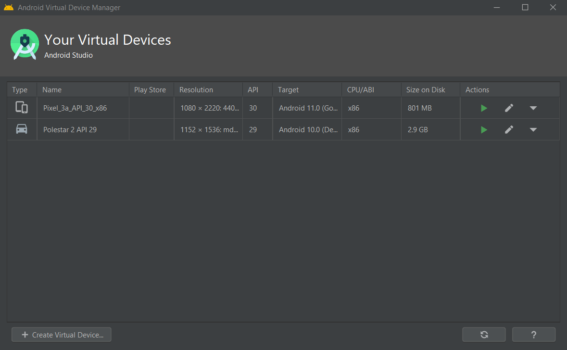Sort by Size on Disk column
This screenshot has height=350, width=567.
[x=426, y=90]
